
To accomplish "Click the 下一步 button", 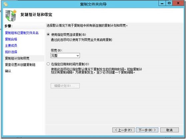I will [x=147, y=130].
